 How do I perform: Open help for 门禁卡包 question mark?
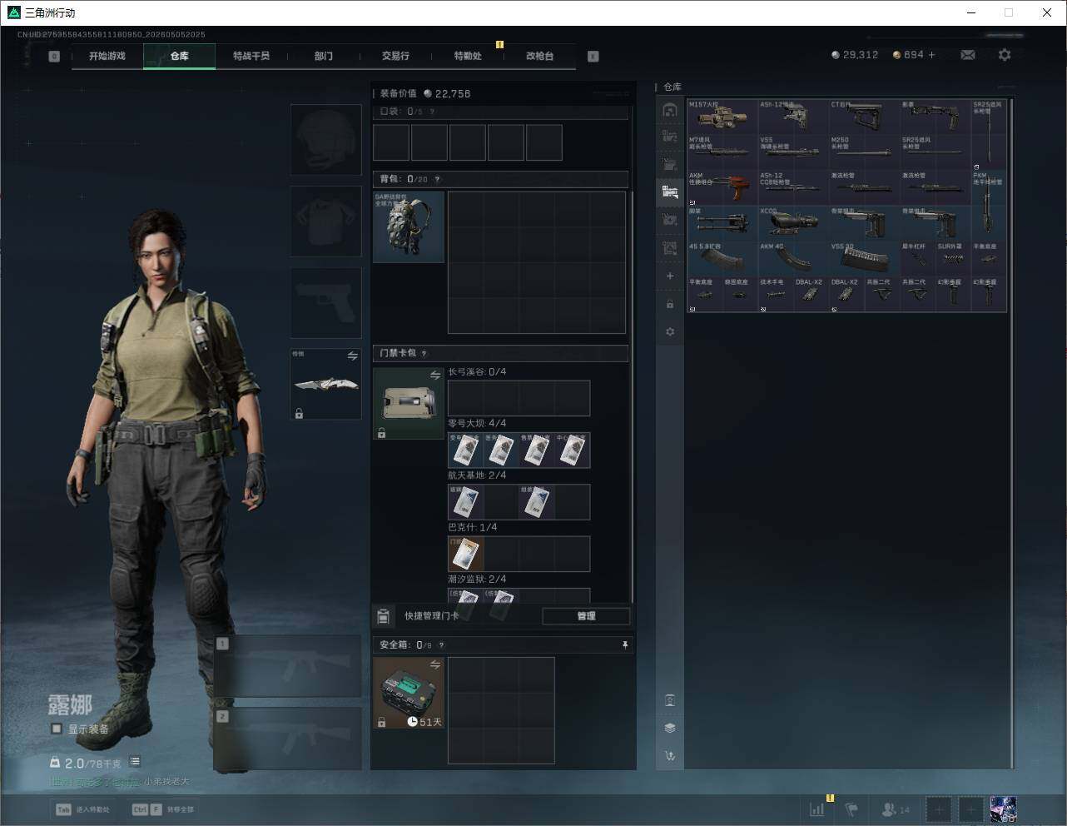pyautogui.click(x=424, y=353)
